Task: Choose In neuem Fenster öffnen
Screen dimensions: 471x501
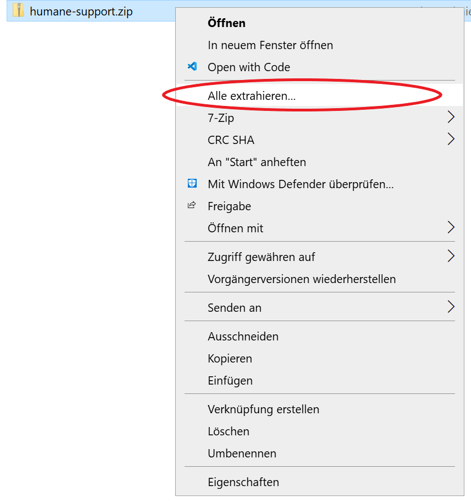Action: point(270,45)
